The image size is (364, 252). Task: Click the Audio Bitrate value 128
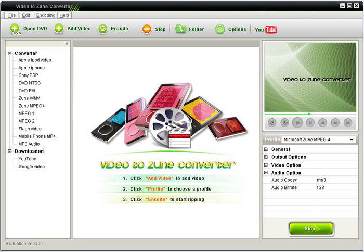(320, 187)
